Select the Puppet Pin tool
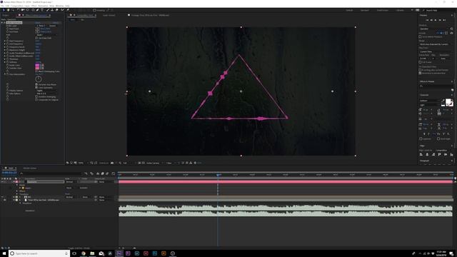Viewport: 457px width, 257px height. tap(68, 10)
